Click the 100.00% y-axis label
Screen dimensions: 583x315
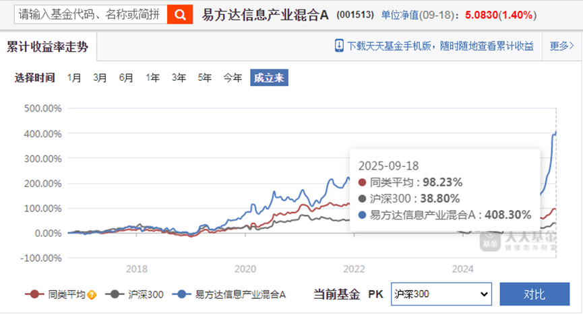pyautogui.click(x=42, y=209)
